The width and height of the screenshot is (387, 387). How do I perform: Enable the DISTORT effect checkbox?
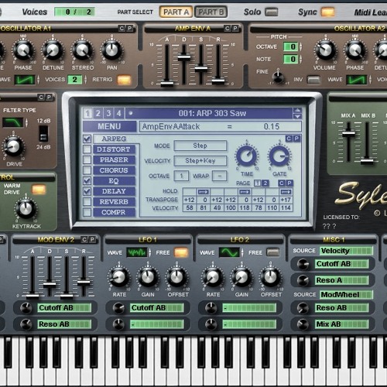pos(87,149)
